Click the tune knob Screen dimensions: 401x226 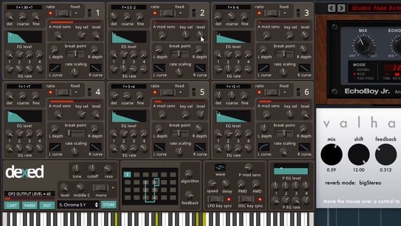76,168
